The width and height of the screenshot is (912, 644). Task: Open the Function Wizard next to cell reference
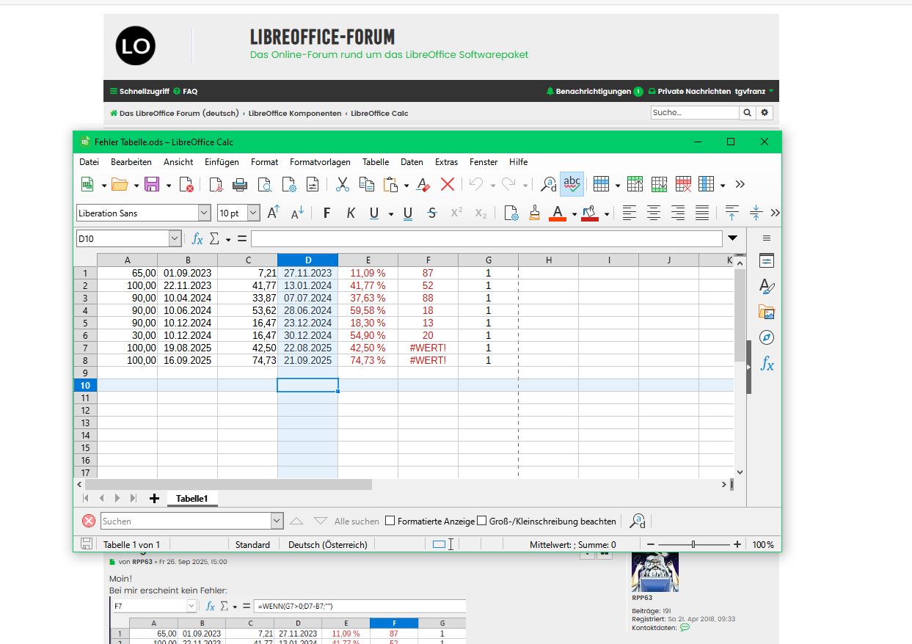197,239
